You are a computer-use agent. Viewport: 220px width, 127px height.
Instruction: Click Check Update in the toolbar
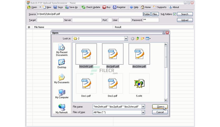91,7
